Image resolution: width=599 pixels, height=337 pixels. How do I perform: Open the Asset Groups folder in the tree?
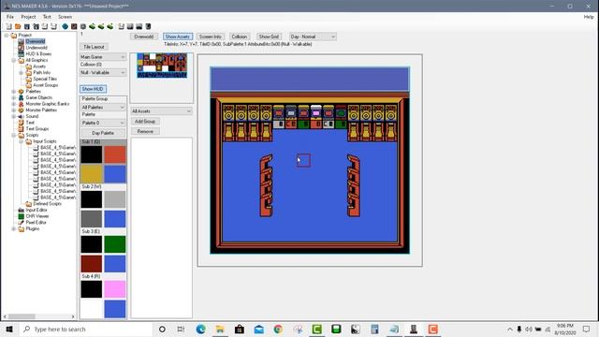coord(29,85)
